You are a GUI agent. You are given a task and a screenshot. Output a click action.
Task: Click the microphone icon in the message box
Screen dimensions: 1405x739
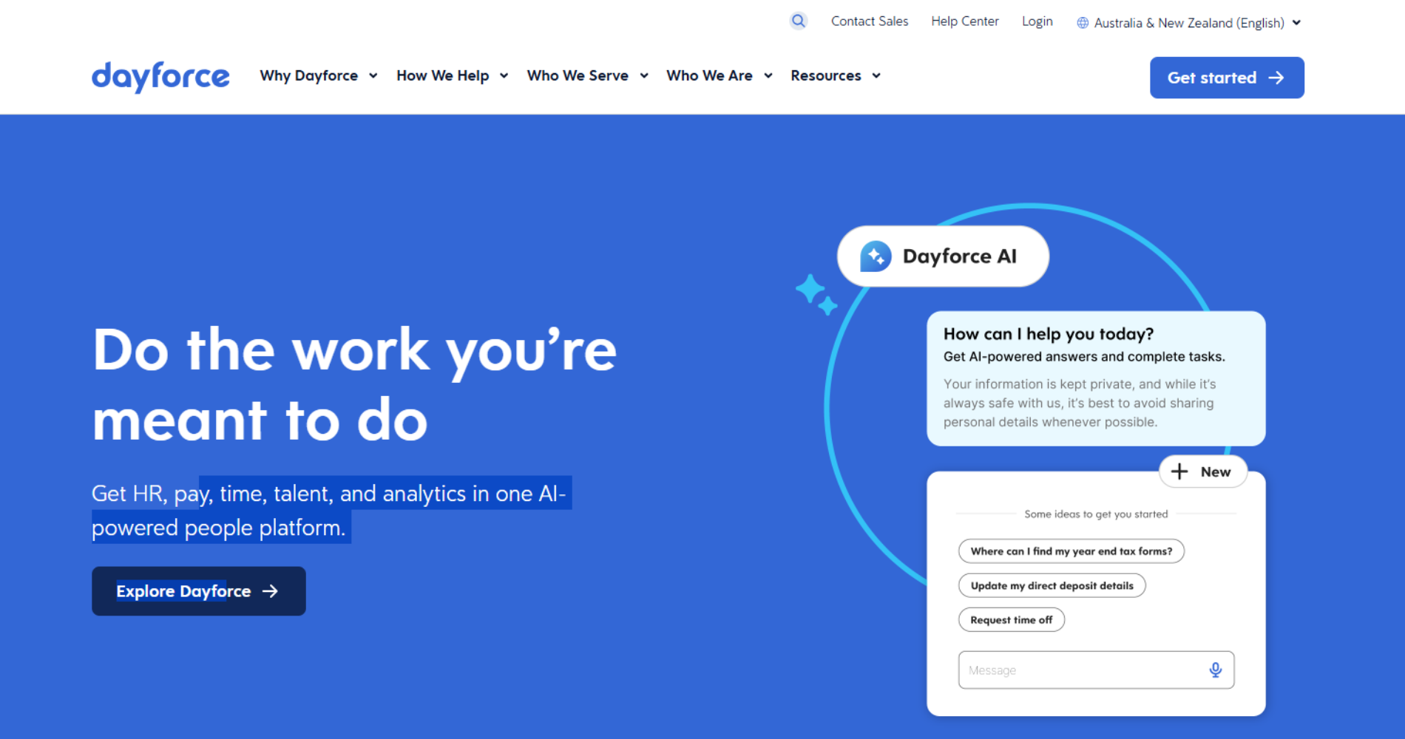(1215, 670)
